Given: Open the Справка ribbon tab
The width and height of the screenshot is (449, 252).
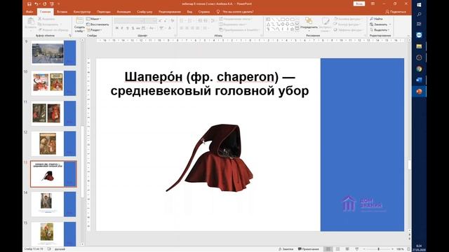Looking at the screenshot, I should pyautogui.click(x=204, y=12).
